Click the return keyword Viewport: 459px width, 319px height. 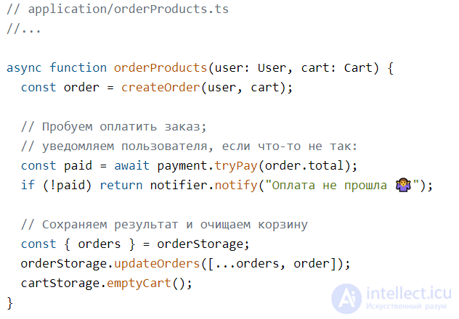(121, 185)
